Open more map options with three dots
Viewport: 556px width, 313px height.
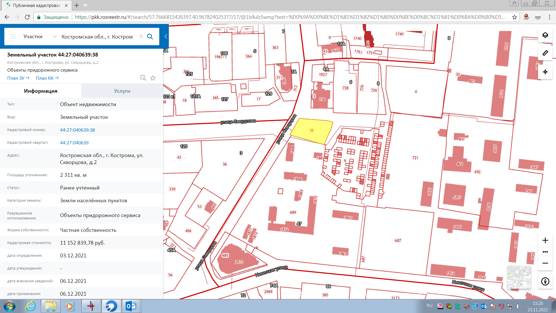(545, 252)
